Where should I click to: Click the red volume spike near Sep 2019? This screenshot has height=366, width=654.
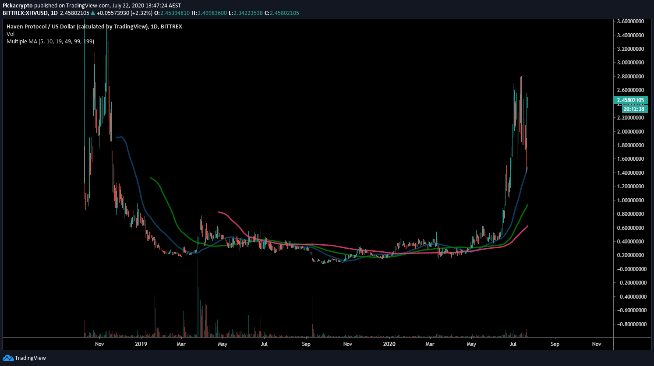pos(312,317)
